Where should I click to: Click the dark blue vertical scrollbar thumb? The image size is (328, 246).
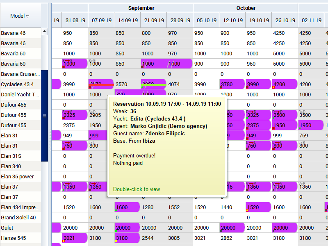(x=44, y=116)
